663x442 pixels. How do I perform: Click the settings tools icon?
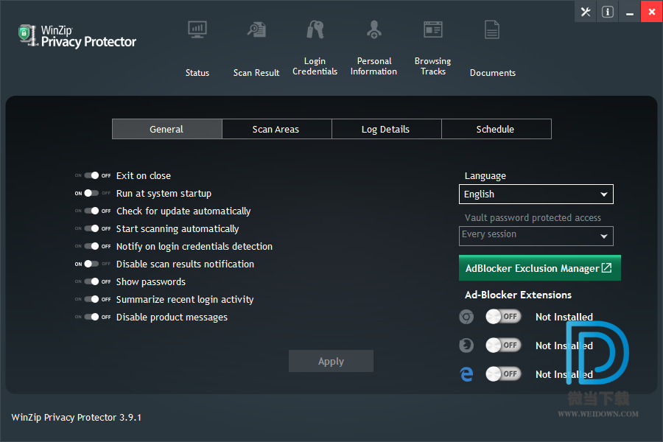click(x=586, y=12)
